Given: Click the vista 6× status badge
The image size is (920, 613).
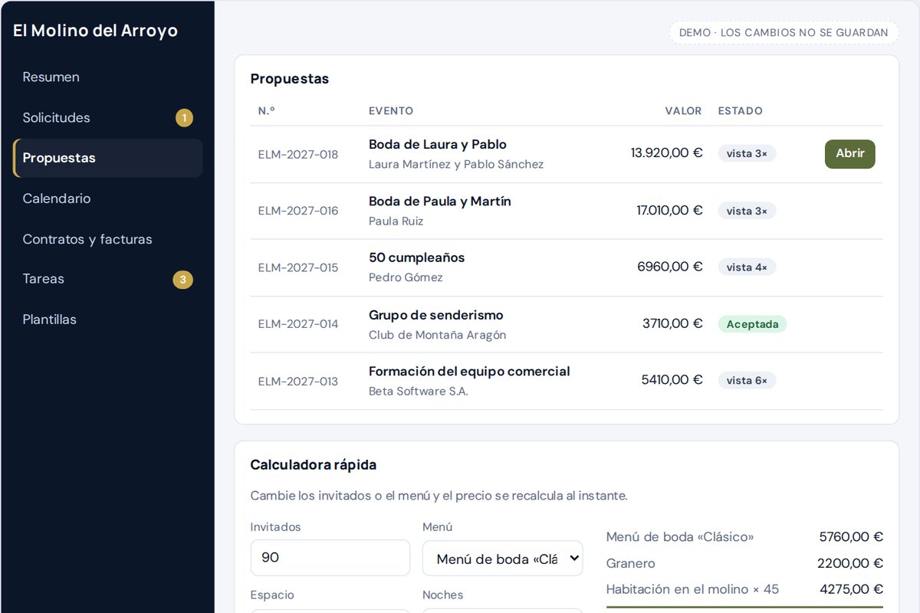Looking at the screenshot, I should pyautogui.click(x=747, y=381).
